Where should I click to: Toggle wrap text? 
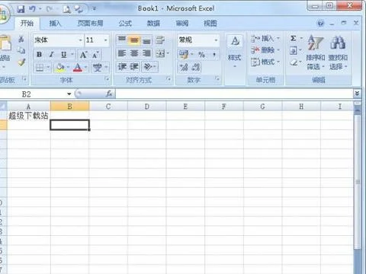pyautogui.click(x=160, y=40)
